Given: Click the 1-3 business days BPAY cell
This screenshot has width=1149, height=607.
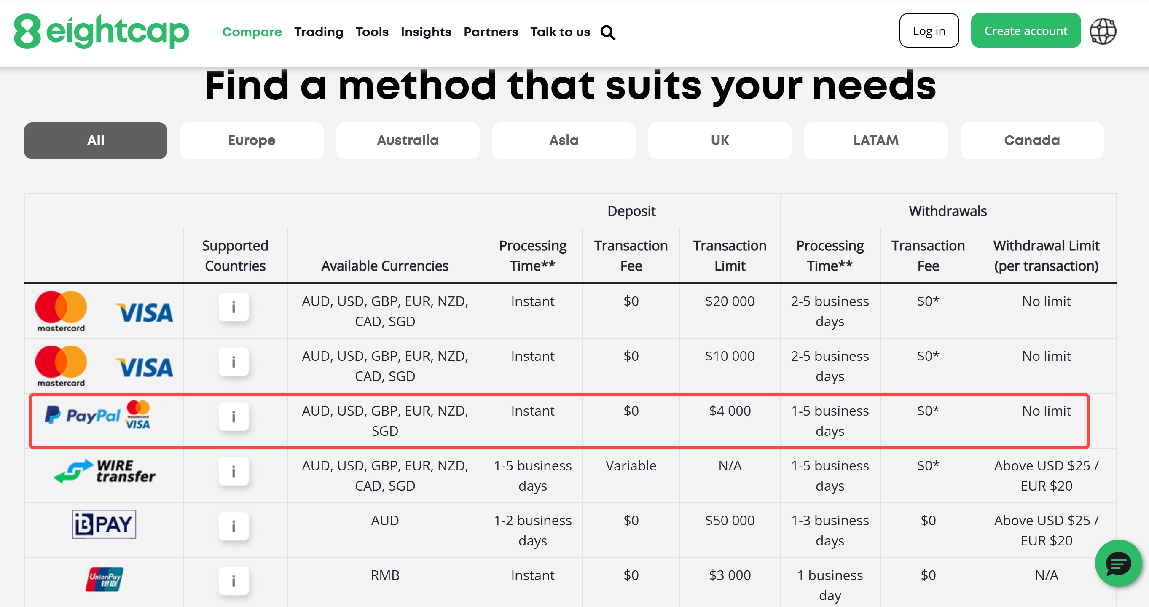Looking at the screenshot, I should (830, 530).
